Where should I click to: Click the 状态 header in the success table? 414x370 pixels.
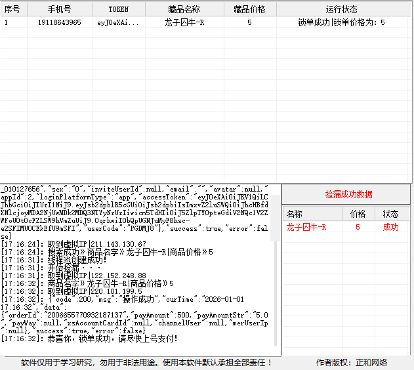(391, 214)
